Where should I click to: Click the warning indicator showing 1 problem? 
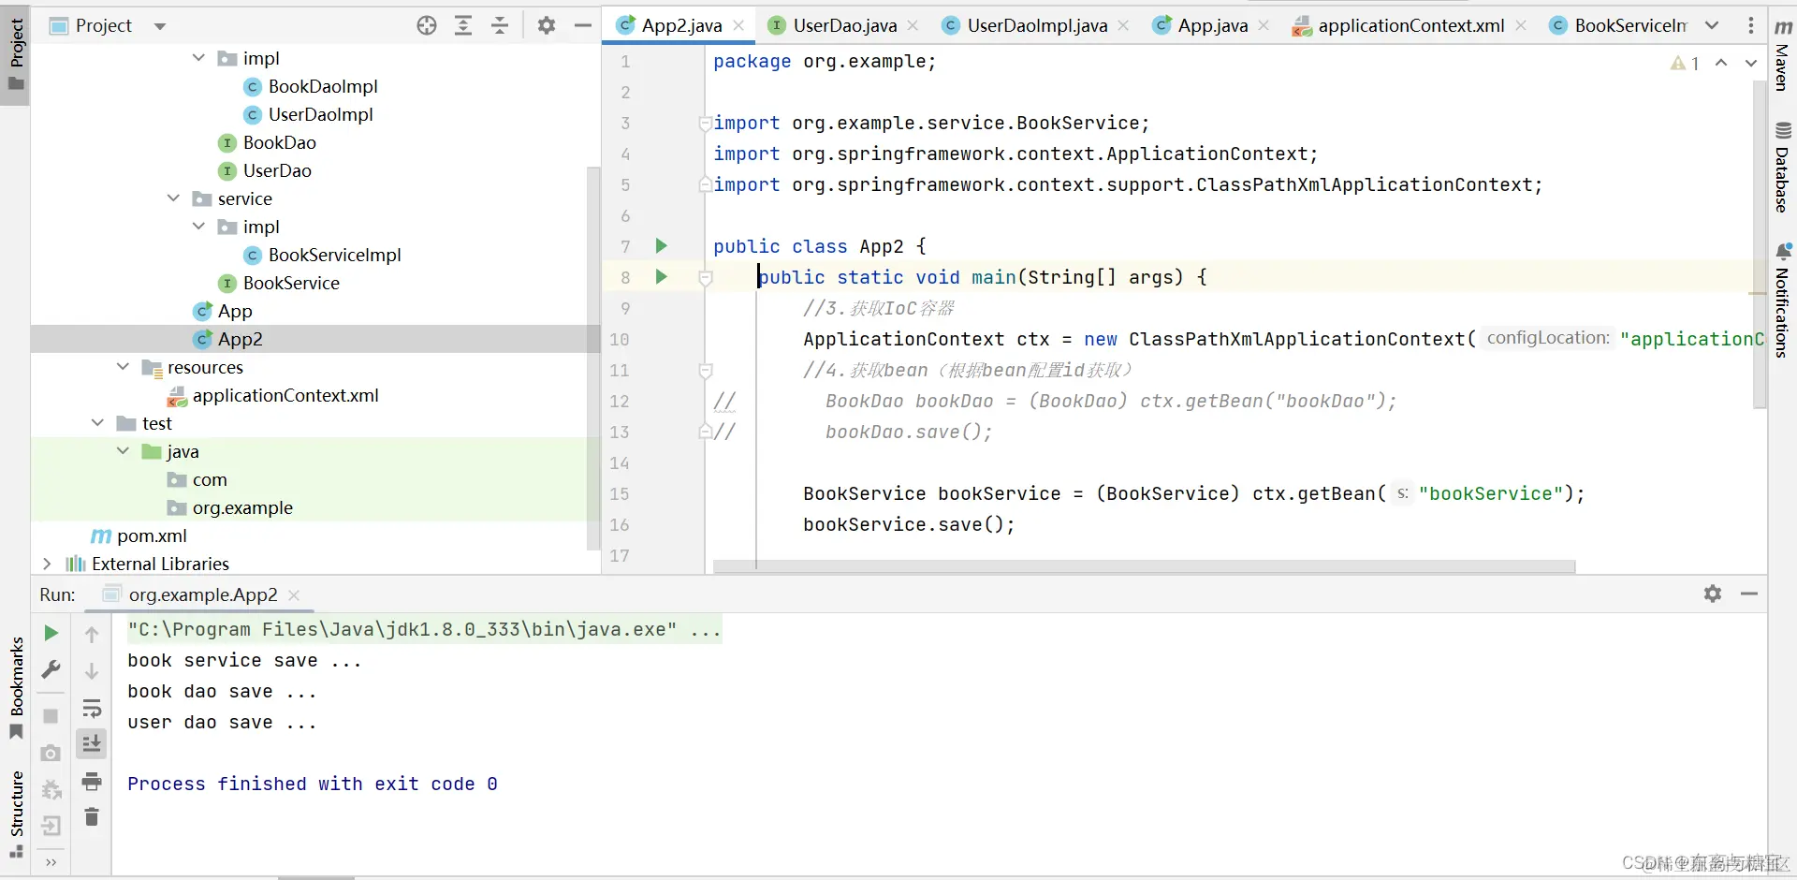[1685, 63]
